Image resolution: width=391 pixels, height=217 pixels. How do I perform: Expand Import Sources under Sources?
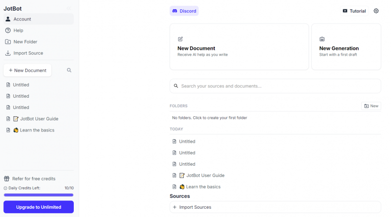(x=195, y=207)
